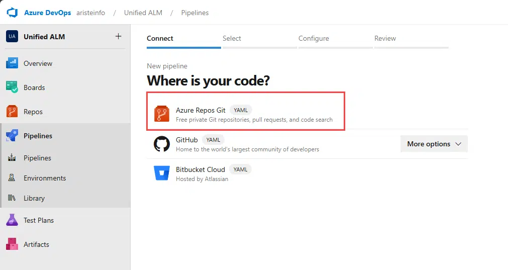The height and width of the screenshot is (270, 508).
Task: Click the 'Where is your code?' heading
Action: pos(208,81)
